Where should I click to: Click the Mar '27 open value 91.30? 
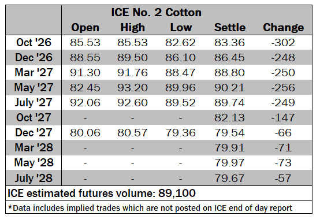85,73
